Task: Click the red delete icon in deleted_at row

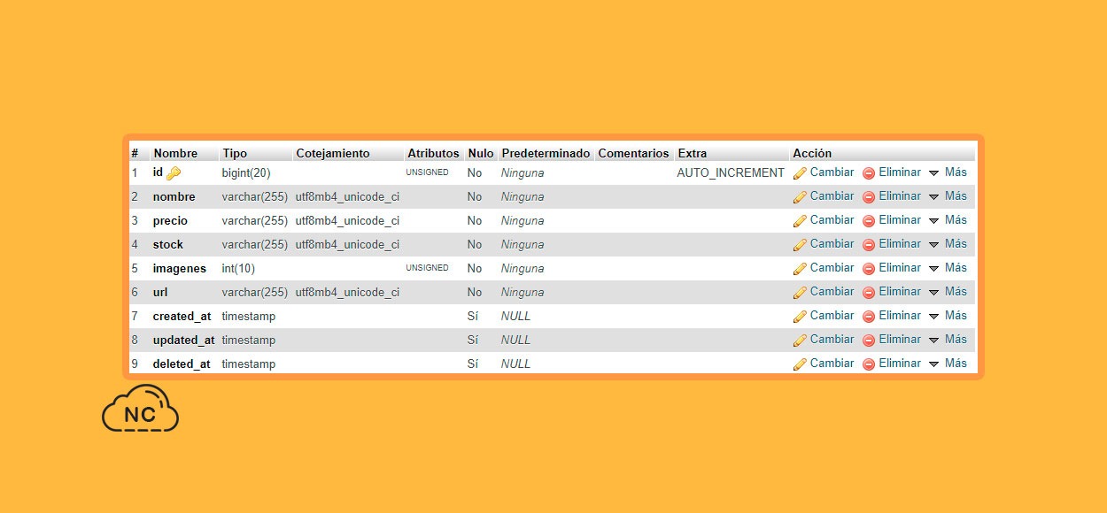Action: click(x=869, y=364)
